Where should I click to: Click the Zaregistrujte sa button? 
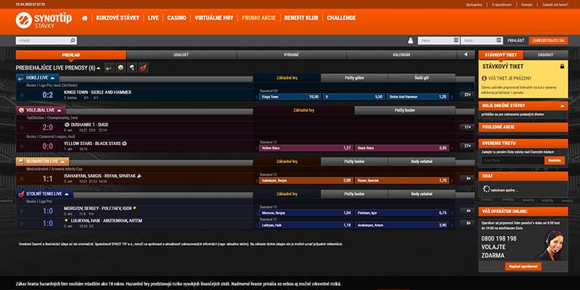pos(549,41)
